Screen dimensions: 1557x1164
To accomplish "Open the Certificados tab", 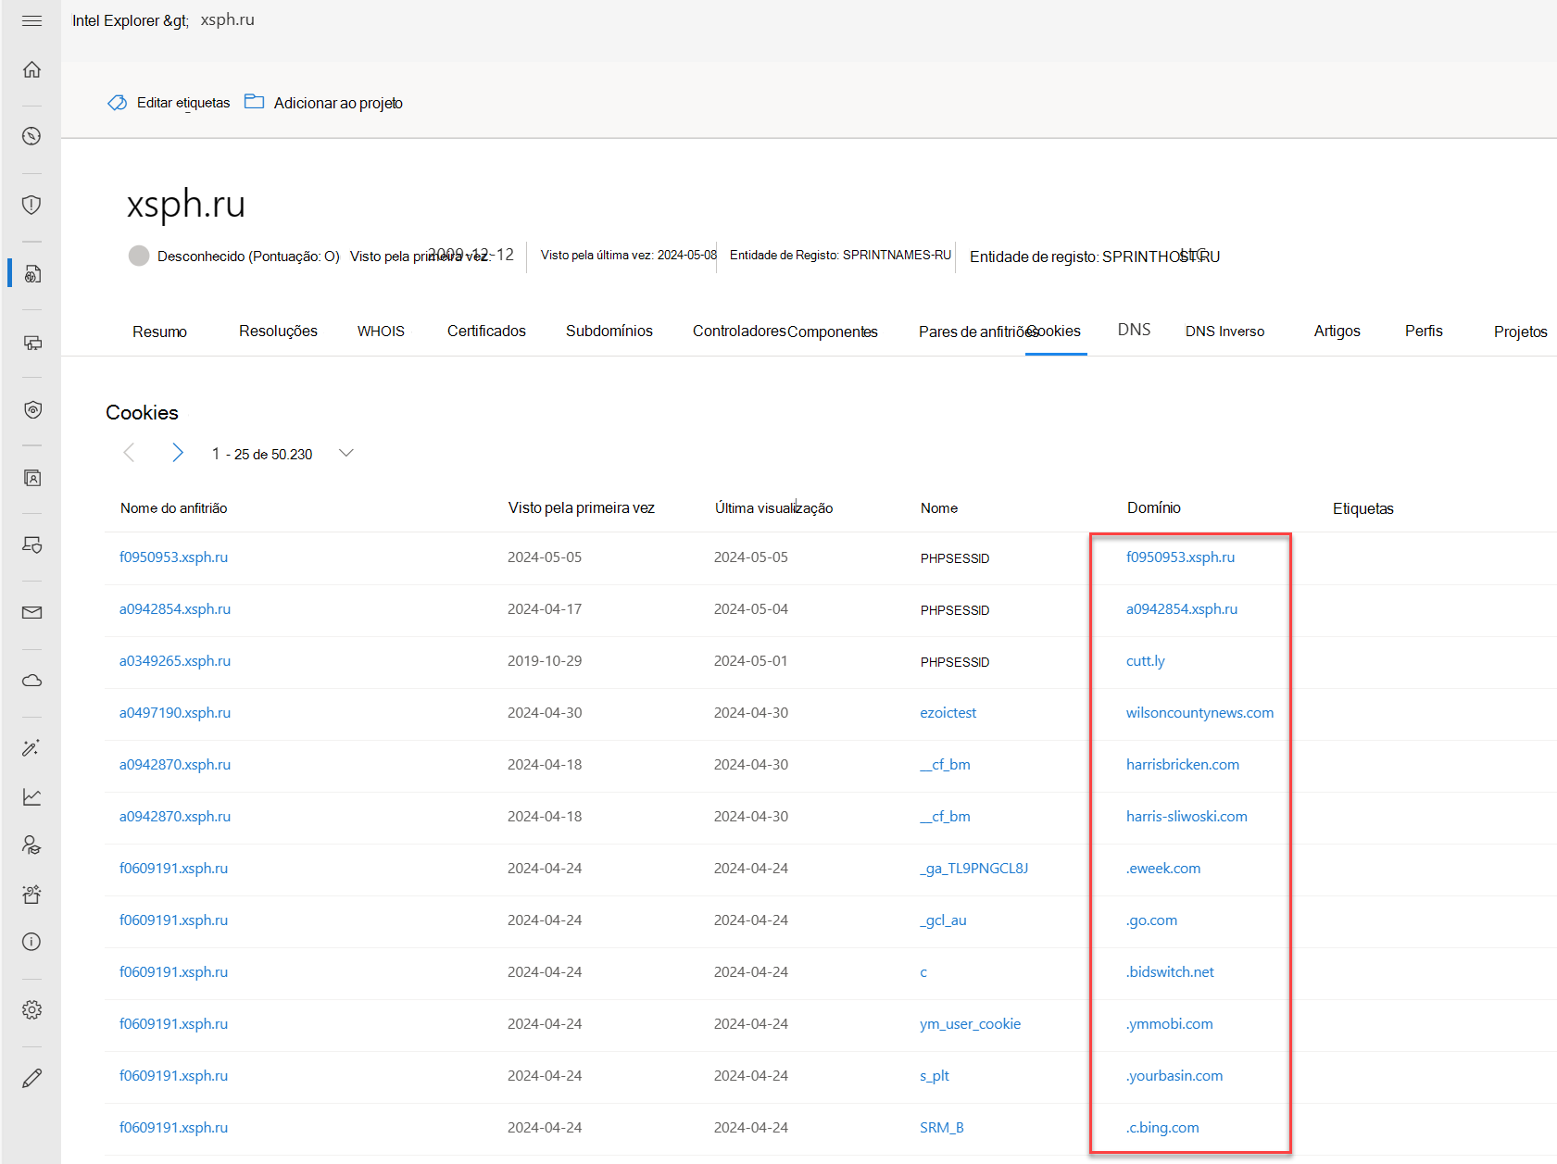I will 486,331.
